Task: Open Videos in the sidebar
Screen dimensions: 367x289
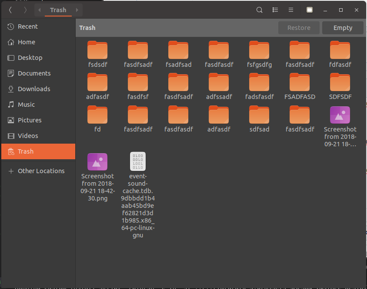Action: point(38,136)
